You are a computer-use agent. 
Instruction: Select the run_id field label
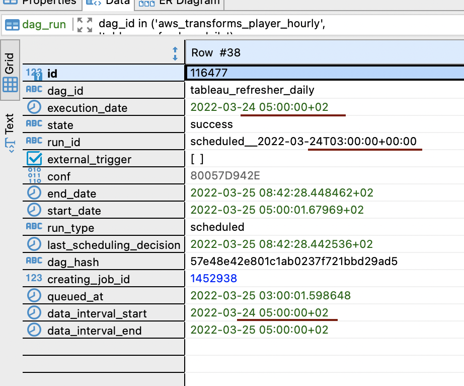click(x=64, y=142)
